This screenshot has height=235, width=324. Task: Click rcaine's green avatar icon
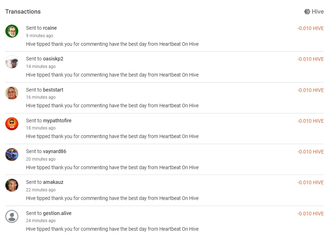(x=12, y=31)
